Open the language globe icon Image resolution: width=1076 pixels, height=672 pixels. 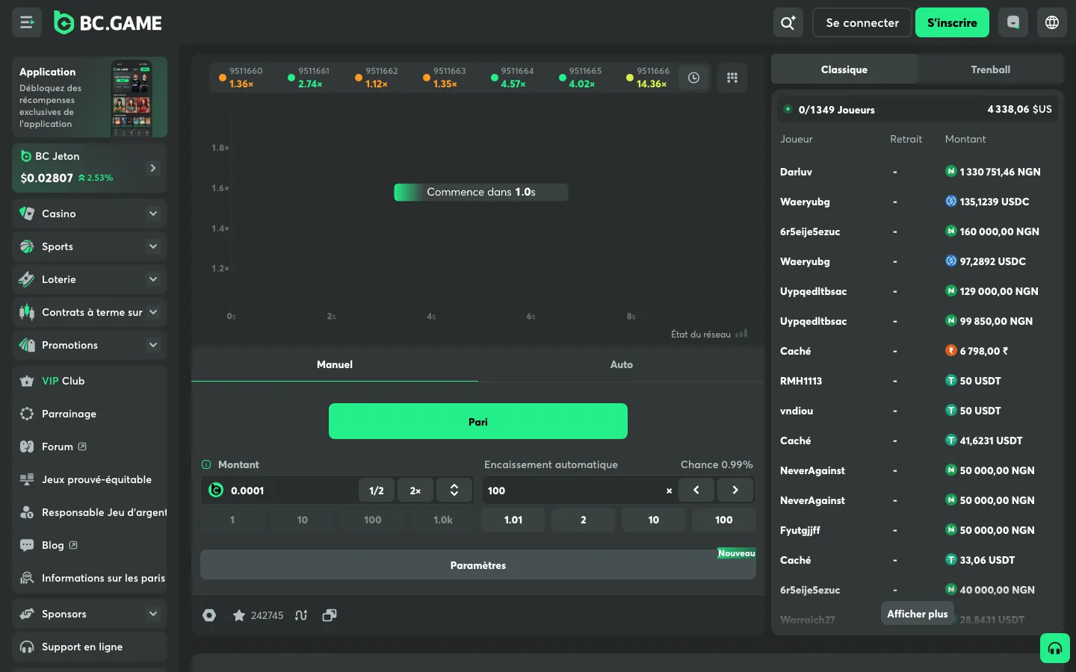pyautogui.click(x=1052, y=22)
